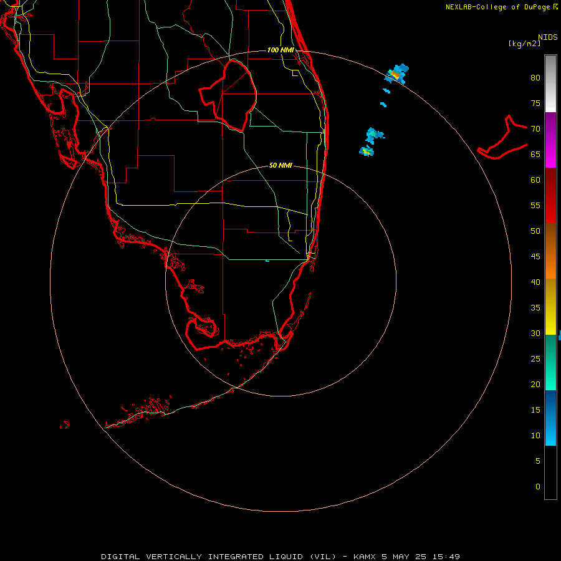Pick the orange-brown segment of the color bar
The height and width of the screenshot is (561, 561).
[550, 251]
